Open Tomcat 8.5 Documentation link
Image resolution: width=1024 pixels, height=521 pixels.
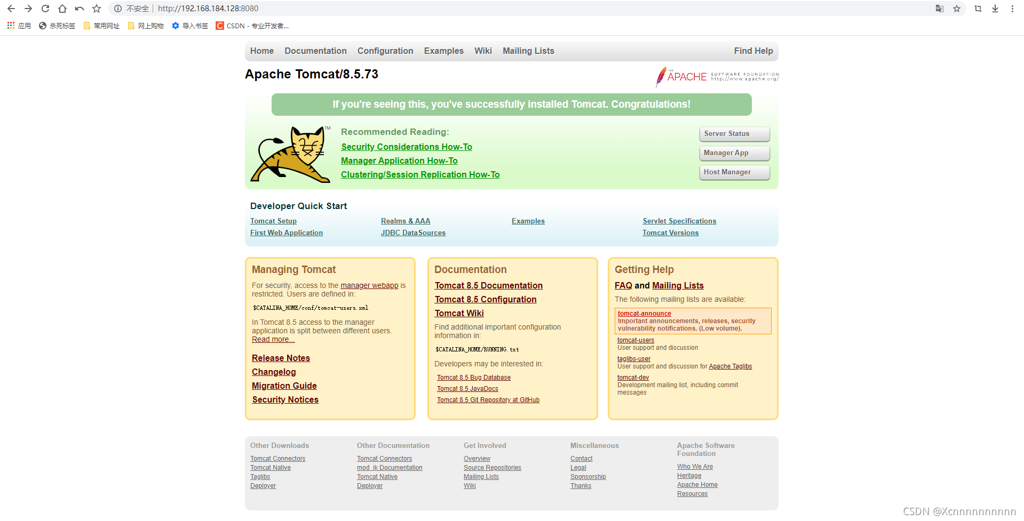(x=489, y=286)
